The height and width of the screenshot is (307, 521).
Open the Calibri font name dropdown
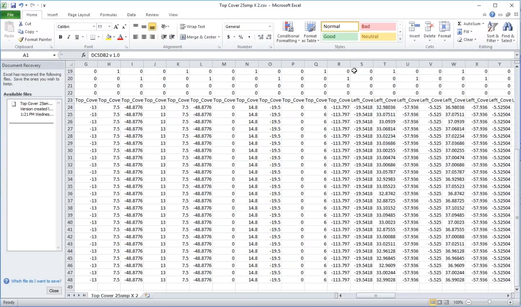(x=94, y=27)
